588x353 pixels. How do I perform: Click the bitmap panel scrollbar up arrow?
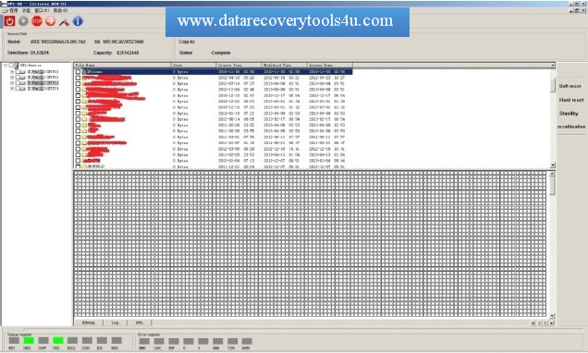point(552,174)
